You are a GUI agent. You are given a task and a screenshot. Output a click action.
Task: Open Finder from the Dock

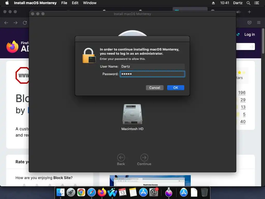point(60,193)
